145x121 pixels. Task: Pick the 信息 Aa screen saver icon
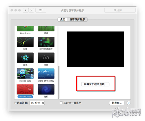pyautogui.click(x=46, y=58)
